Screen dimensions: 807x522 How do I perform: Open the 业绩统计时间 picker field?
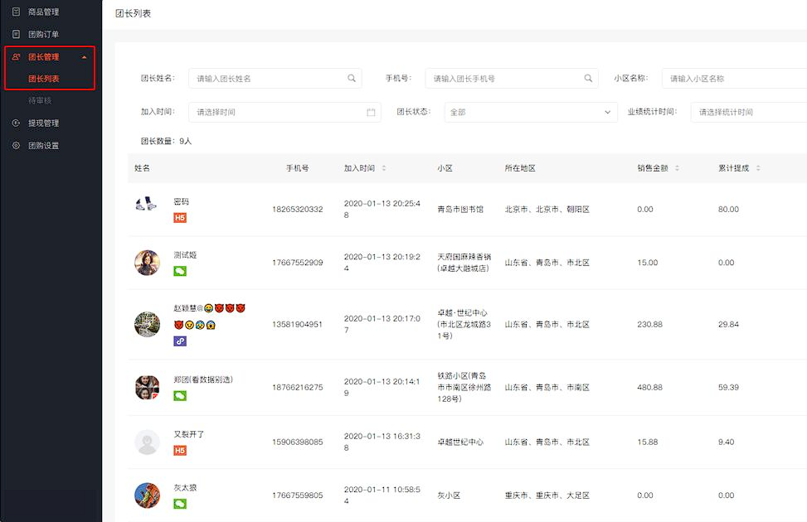coord(749,112)
